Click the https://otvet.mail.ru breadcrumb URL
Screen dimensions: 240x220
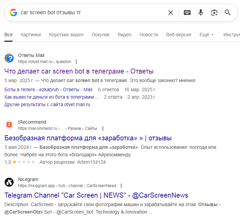coord(45,62)
